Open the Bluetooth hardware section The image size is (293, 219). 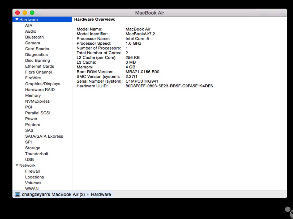point(34,37)
